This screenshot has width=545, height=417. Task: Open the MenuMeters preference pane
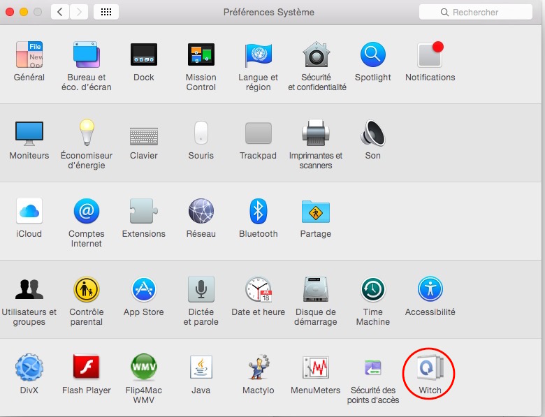(x=315, y=368)
